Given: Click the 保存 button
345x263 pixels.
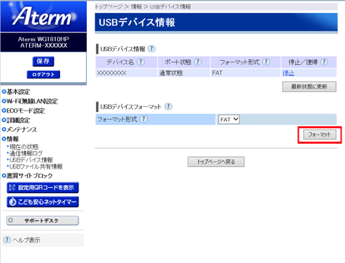Looking at the screenshot, I should click(43, 61).
